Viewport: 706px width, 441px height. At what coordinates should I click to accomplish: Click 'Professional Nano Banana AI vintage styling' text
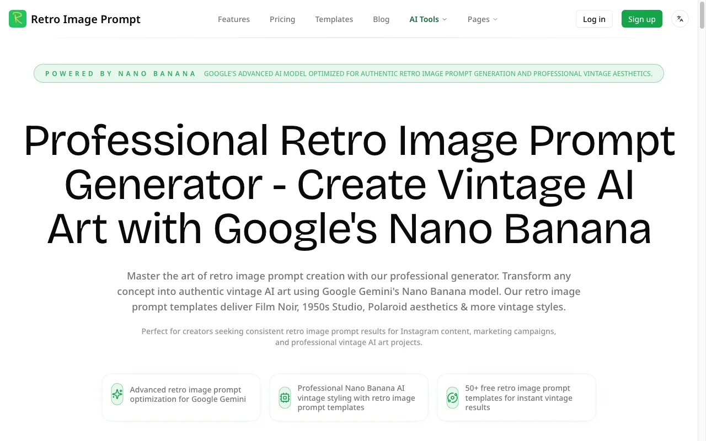click(x=356, y=397)
